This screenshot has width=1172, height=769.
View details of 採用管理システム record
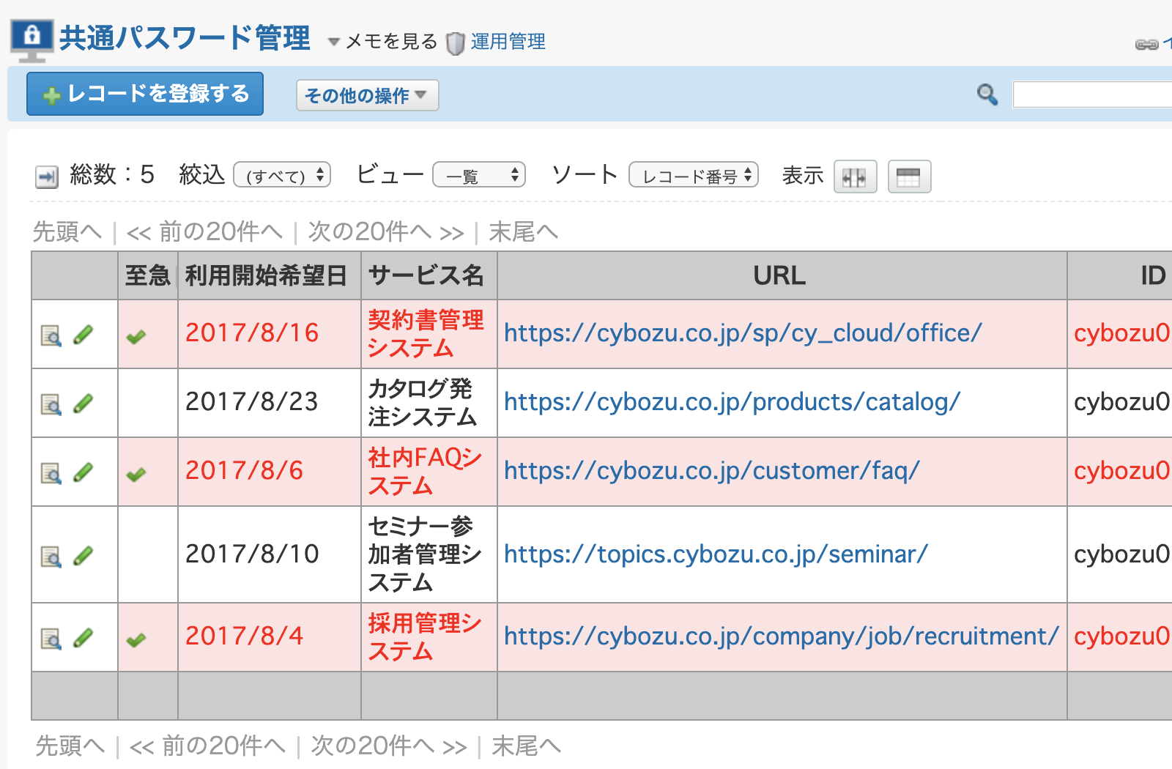[51, 639]
